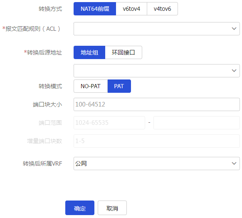Click the chevron arrow of ACL selector
This screenshot has height=218, width=242.
pyautogui.click(x=234, y=29)
